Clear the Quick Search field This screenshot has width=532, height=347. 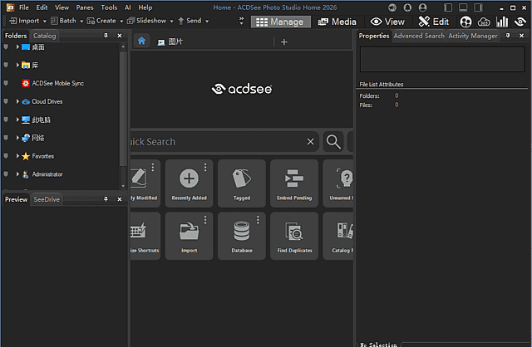[x=310, y=142]
